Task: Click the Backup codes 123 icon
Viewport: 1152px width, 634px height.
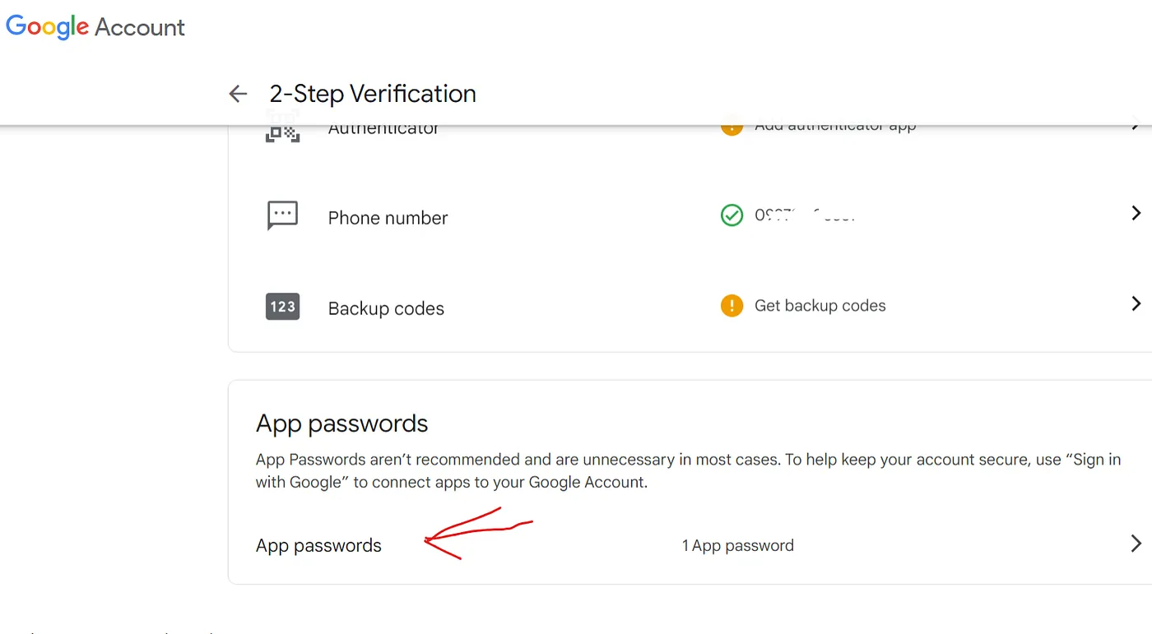Action: [x=282, y=307]
